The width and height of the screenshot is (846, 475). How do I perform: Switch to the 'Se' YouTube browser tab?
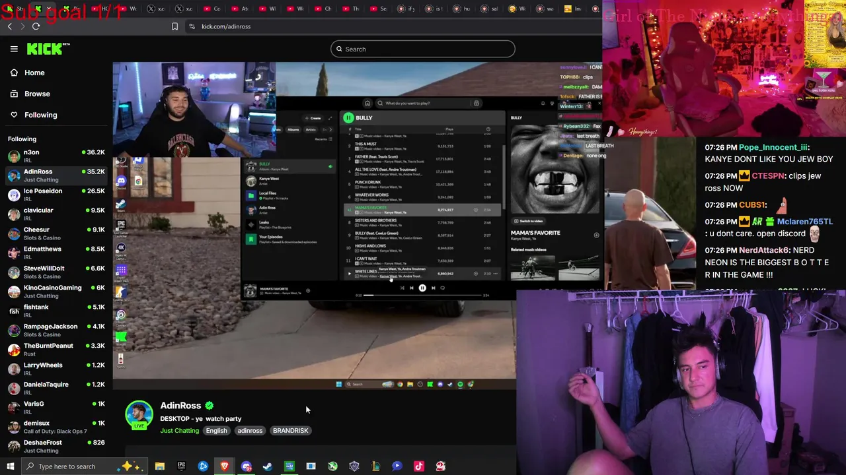coord(379,9)
